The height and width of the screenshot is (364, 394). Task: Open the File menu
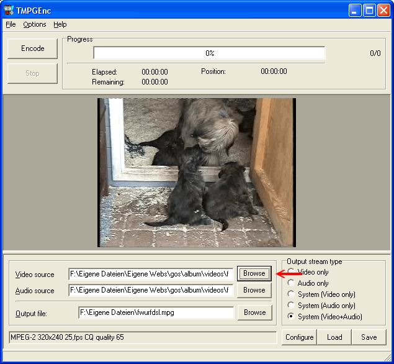click(11, 24)
